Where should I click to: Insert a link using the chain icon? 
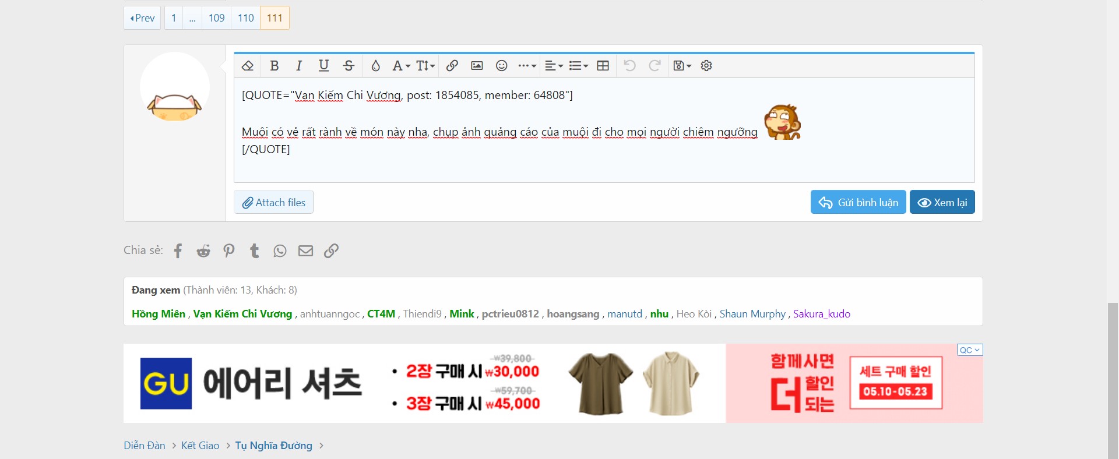click(452, 66)
